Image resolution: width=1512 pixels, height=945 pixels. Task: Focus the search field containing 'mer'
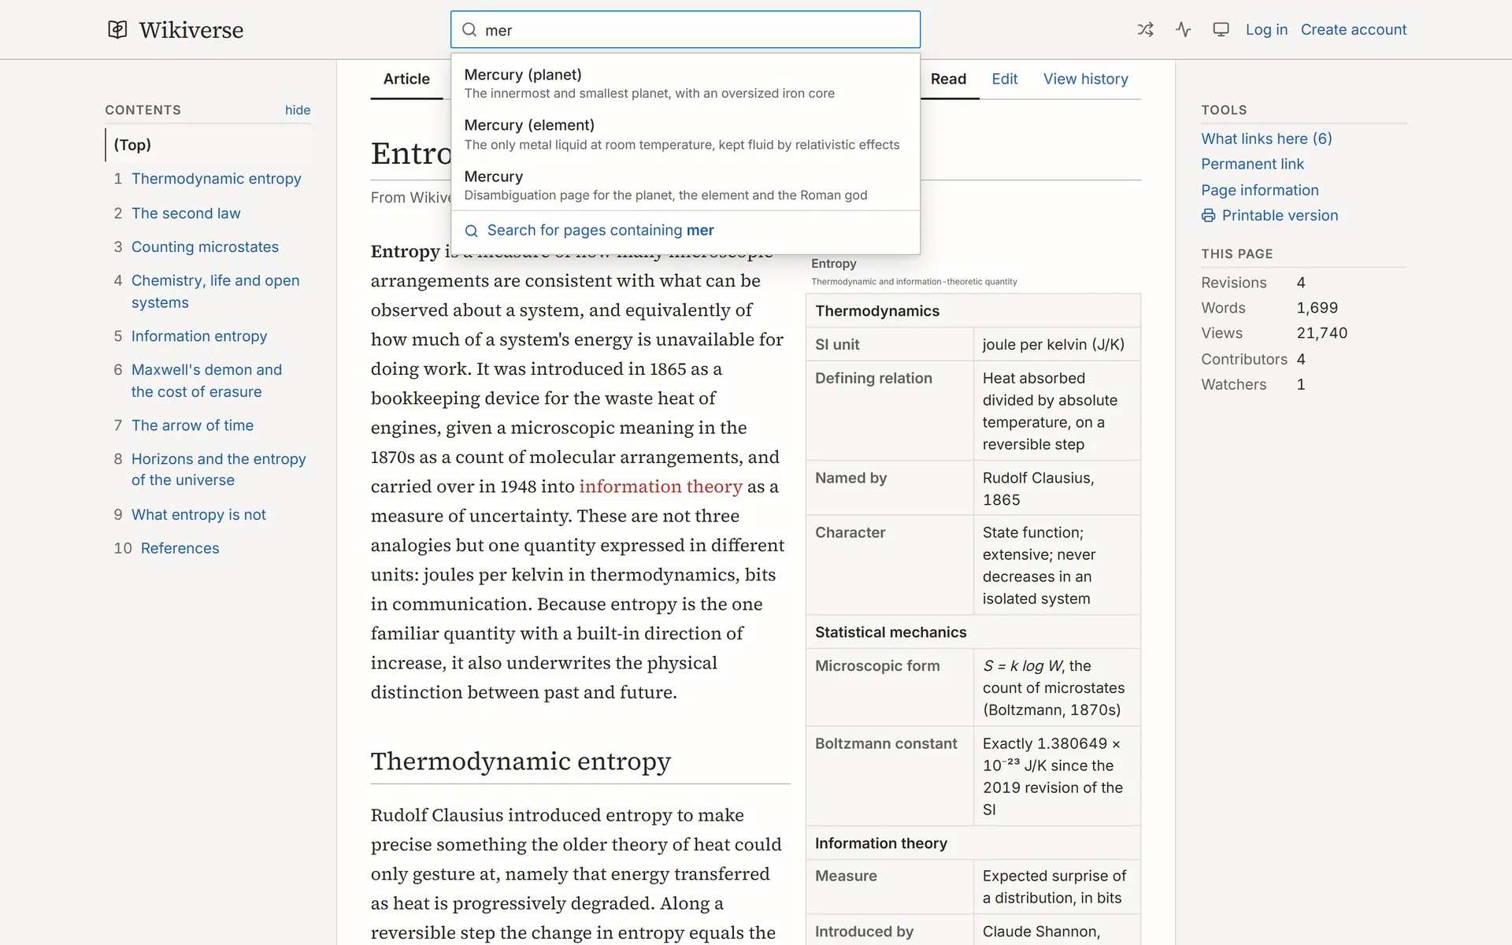tap(685, 30)
